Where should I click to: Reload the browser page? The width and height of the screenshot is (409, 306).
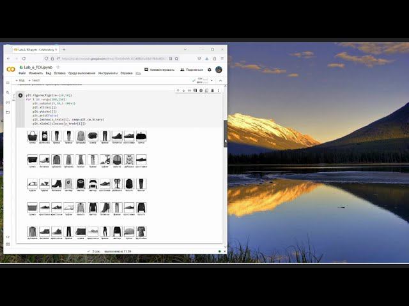point(24,59)
